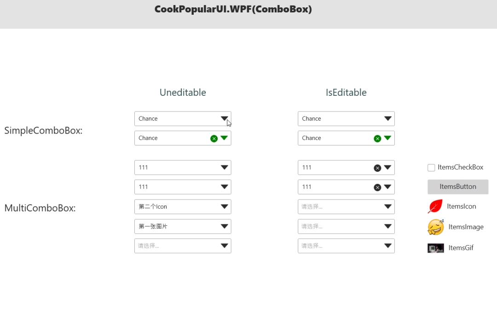This screenshot has width=497, height=311.
Task: Open the first Uneditable Chance combo box
Action: pyautogui.click(x=182, y=118)
